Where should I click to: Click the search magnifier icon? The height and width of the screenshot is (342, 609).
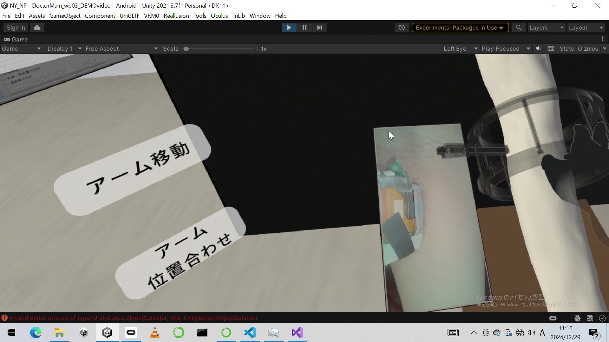click(x=519, y=28)
